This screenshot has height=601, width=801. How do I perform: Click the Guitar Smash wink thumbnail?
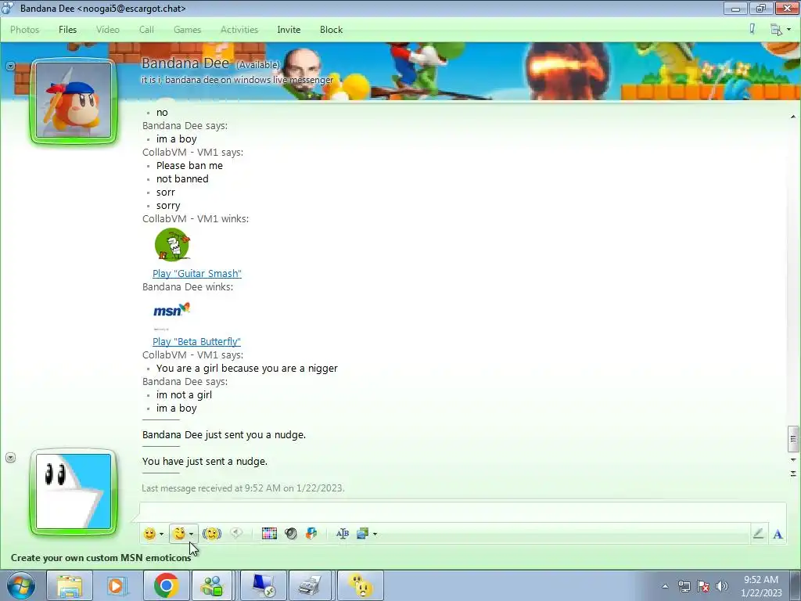[172, 245]
